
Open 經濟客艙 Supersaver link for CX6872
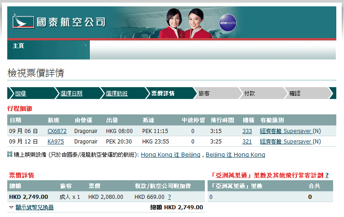(x=286, y=131)
